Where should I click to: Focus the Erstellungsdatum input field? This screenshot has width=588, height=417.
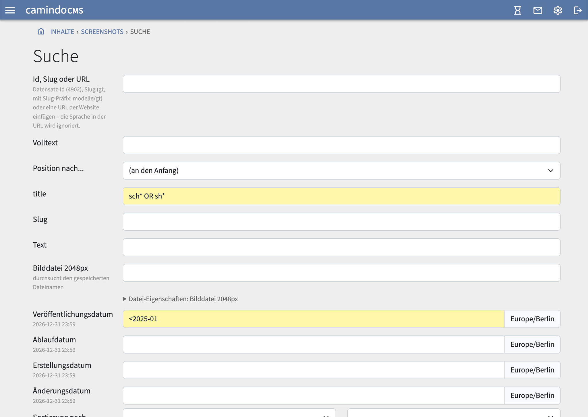coord(314,370)
